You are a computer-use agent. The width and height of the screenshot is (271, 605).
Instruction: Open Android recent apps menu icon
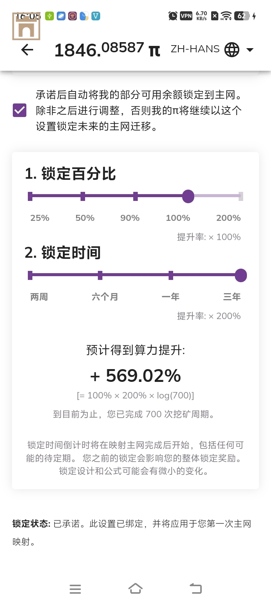[x=75, y=589]
